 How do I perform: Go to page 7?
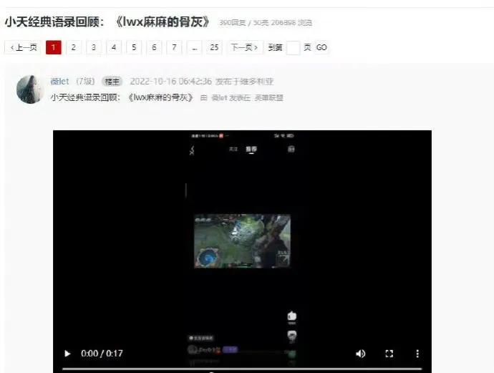(174, 47)
